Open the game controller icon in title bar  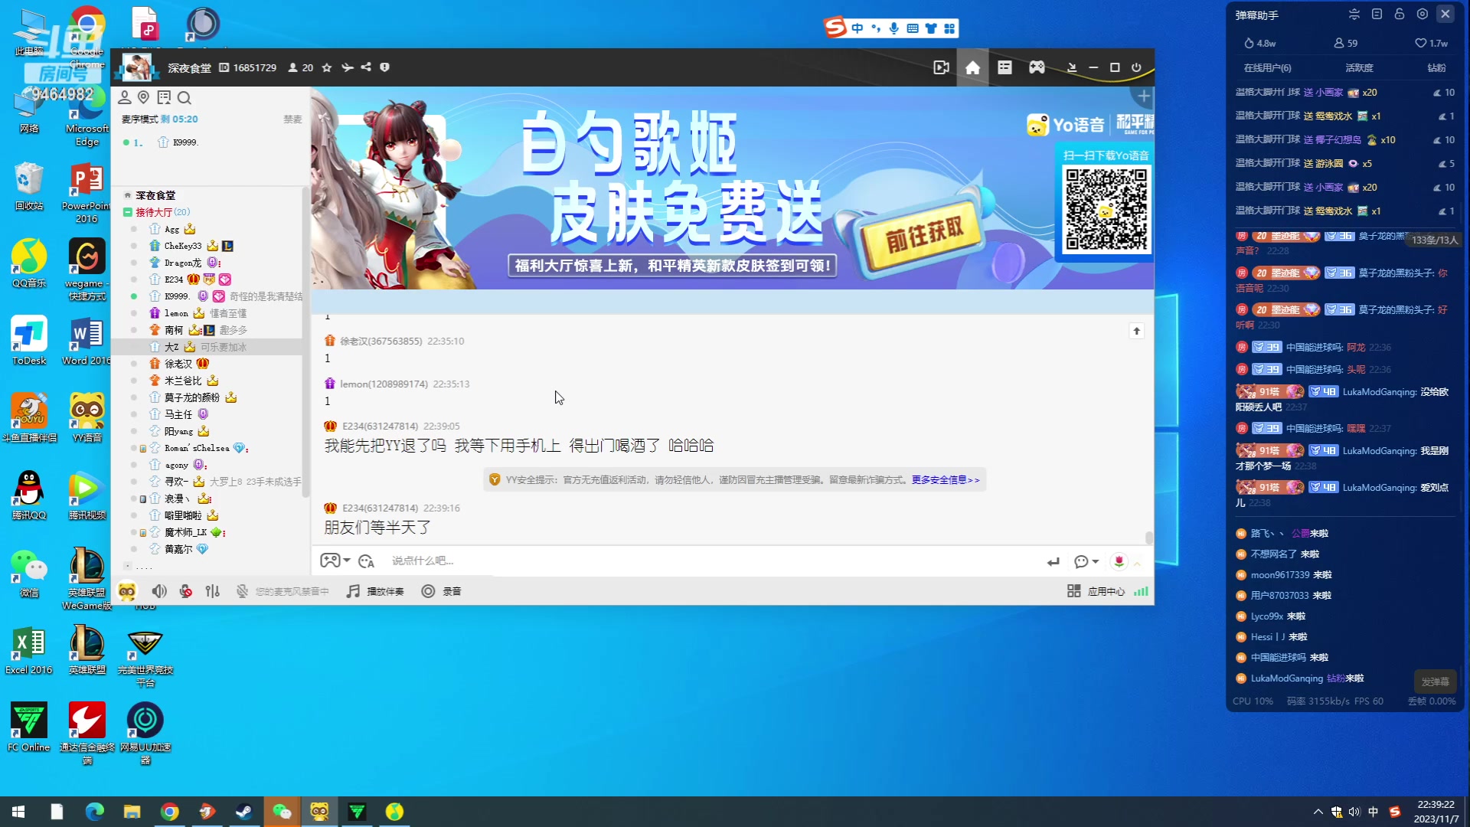pyautogui.click(x=1037, y=67)
